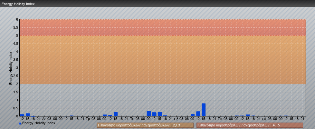Image resolution: width=315 pixels, height=129 pixels.
Task: Select the Energy Helicity Index legend label
Action: pos(39,123)
